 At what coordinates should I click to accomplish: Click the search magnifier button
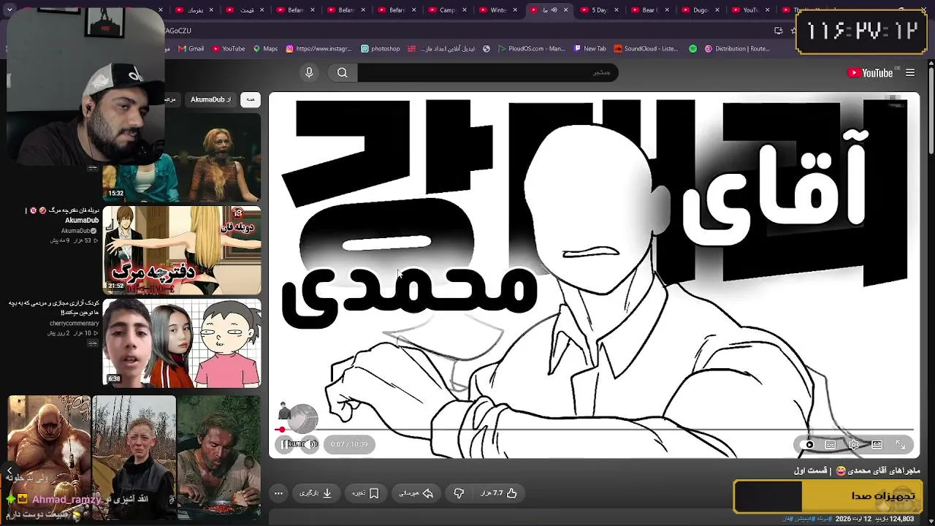click(x=342, y=72)
